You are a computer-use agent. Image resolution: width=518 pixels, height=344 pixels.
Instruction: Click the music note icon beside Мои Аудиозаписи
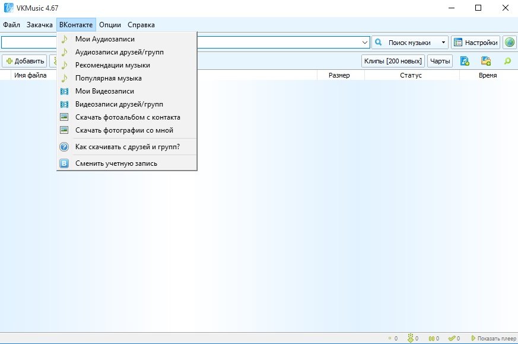tap(64, 39)
